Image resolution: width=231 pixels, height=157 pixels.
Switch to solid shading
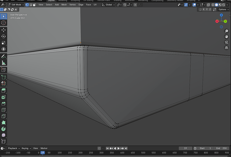(216, 5)
